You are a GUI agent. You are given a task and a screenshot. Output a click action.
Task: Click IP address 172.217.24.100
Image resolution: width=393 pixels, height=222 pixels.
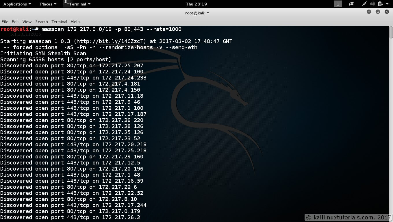121,72
